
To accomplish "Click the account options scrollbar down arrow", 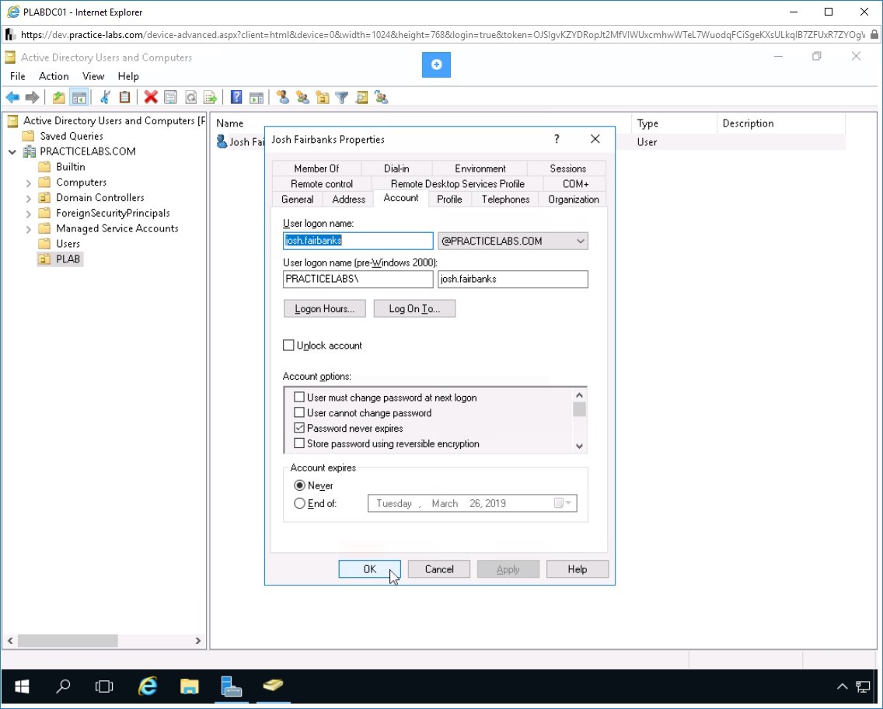I will point(579,447).
